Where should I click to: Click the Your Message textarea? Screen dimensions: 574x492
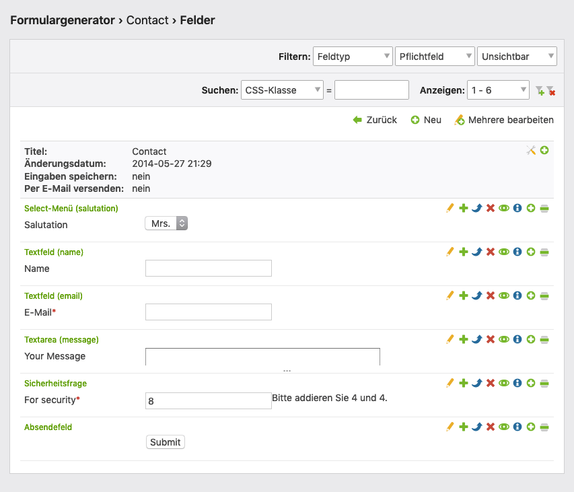click(262, 357)
